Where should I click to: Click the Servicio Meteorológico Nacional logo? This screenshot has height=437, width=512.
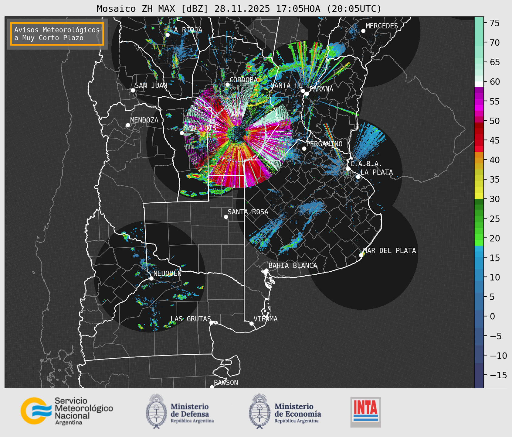pos(67,411)
